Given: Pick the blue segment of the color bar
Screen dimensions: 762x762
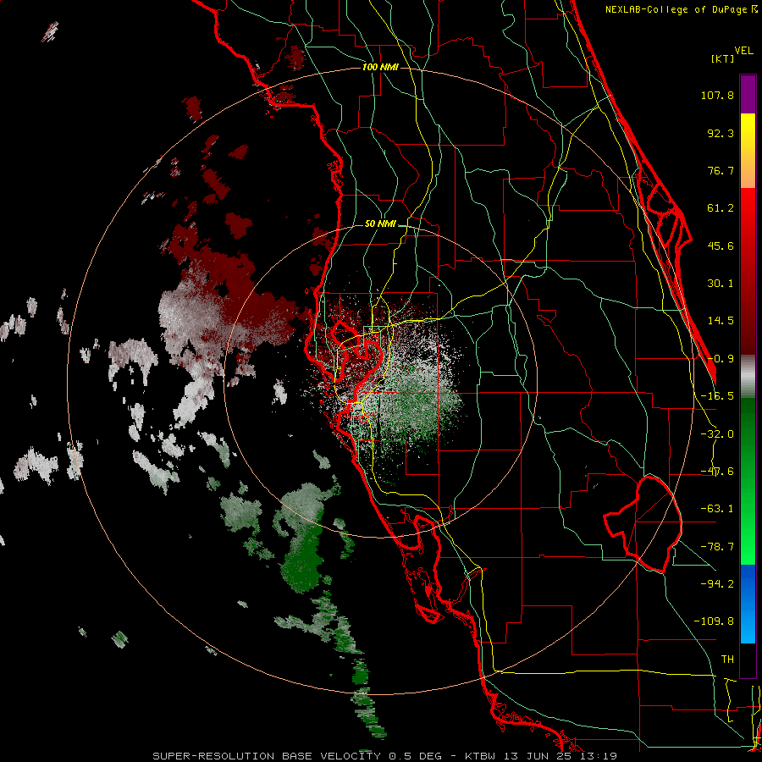Looking at the screenshot, I should (x=748, y=604).
